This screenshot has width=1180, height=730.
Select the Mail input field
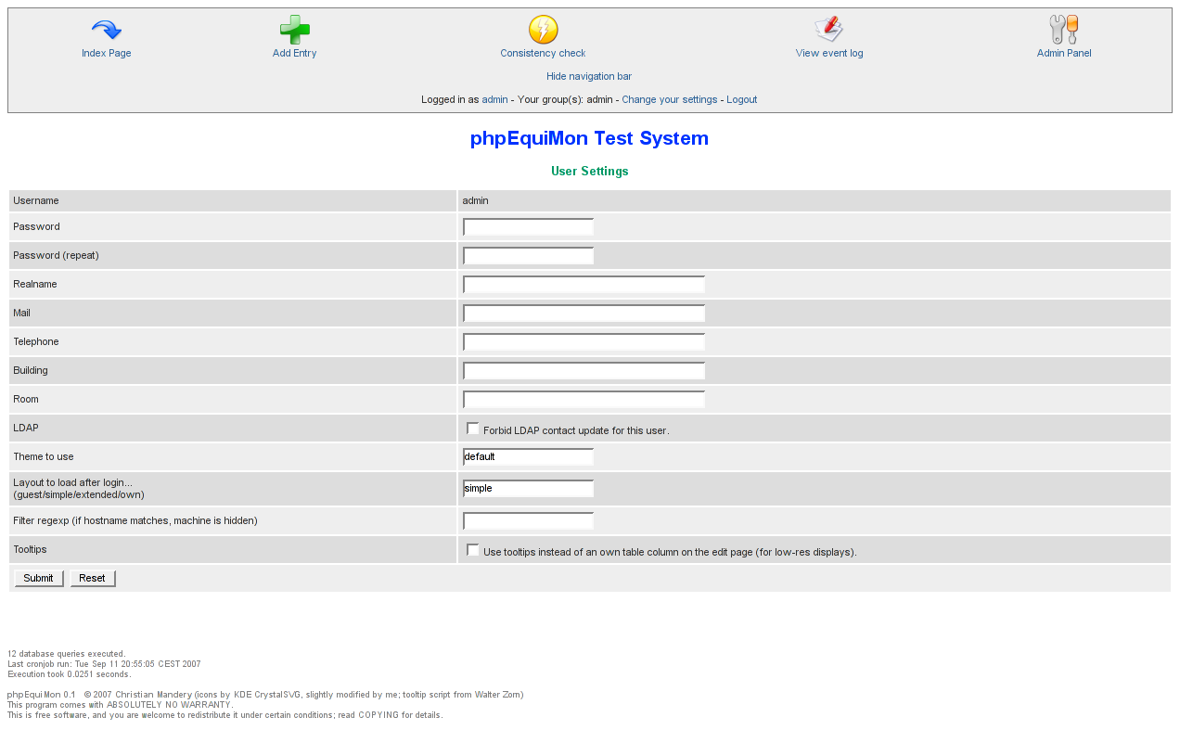[x=584, y=314]
